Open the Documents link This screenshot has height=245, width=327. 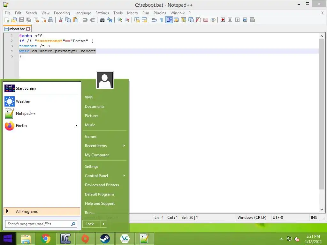pyautogui.click(x=95, y=107)
